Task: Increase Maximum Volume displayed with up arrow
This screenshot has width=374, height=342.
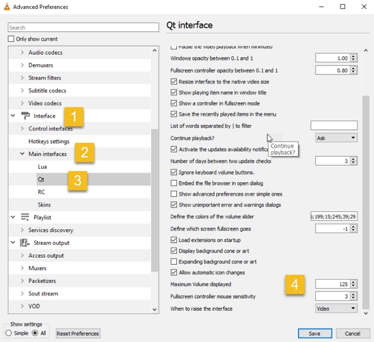Action: [353, 282]
